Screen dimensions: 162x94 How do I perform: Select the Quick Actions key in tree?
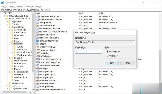(x=21, y=77)
